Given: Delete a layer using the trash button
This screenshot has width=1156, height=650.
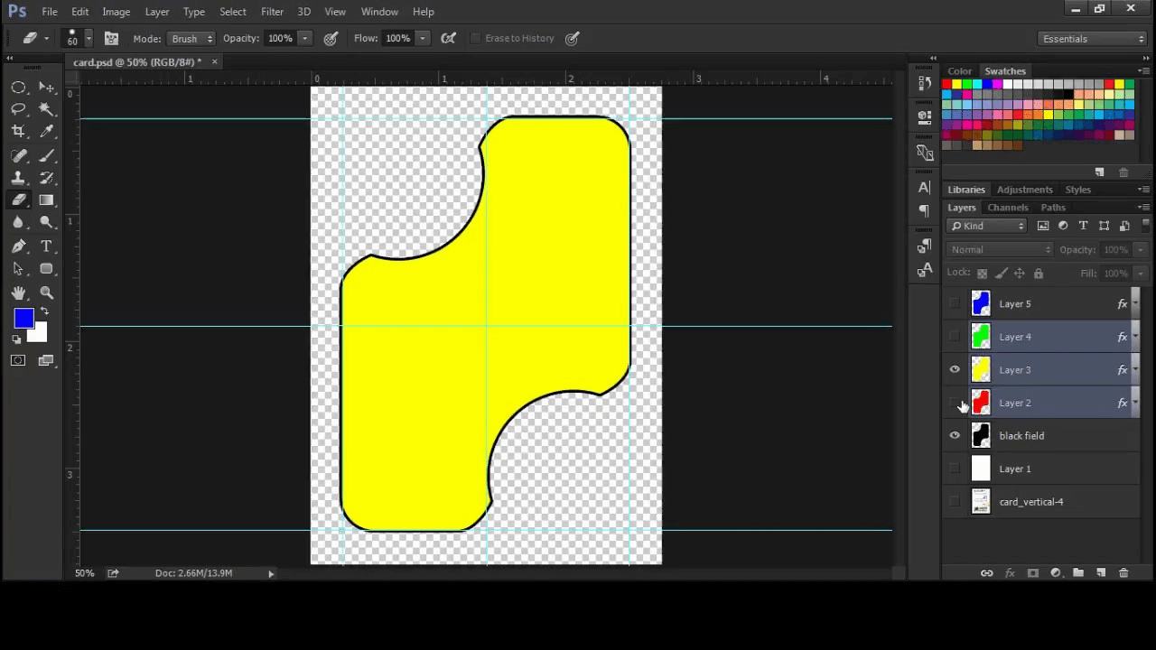Looking at the screenshot, I should click(1123, 572).
